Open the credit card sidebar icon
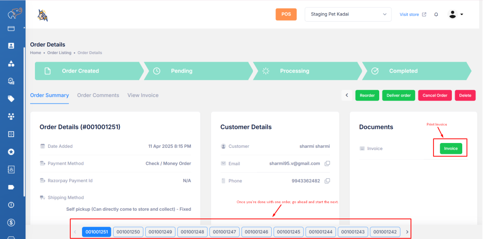 [11, 29]
